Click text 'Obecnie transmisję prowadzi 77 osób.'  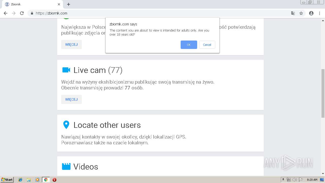(x=102, y=88)
